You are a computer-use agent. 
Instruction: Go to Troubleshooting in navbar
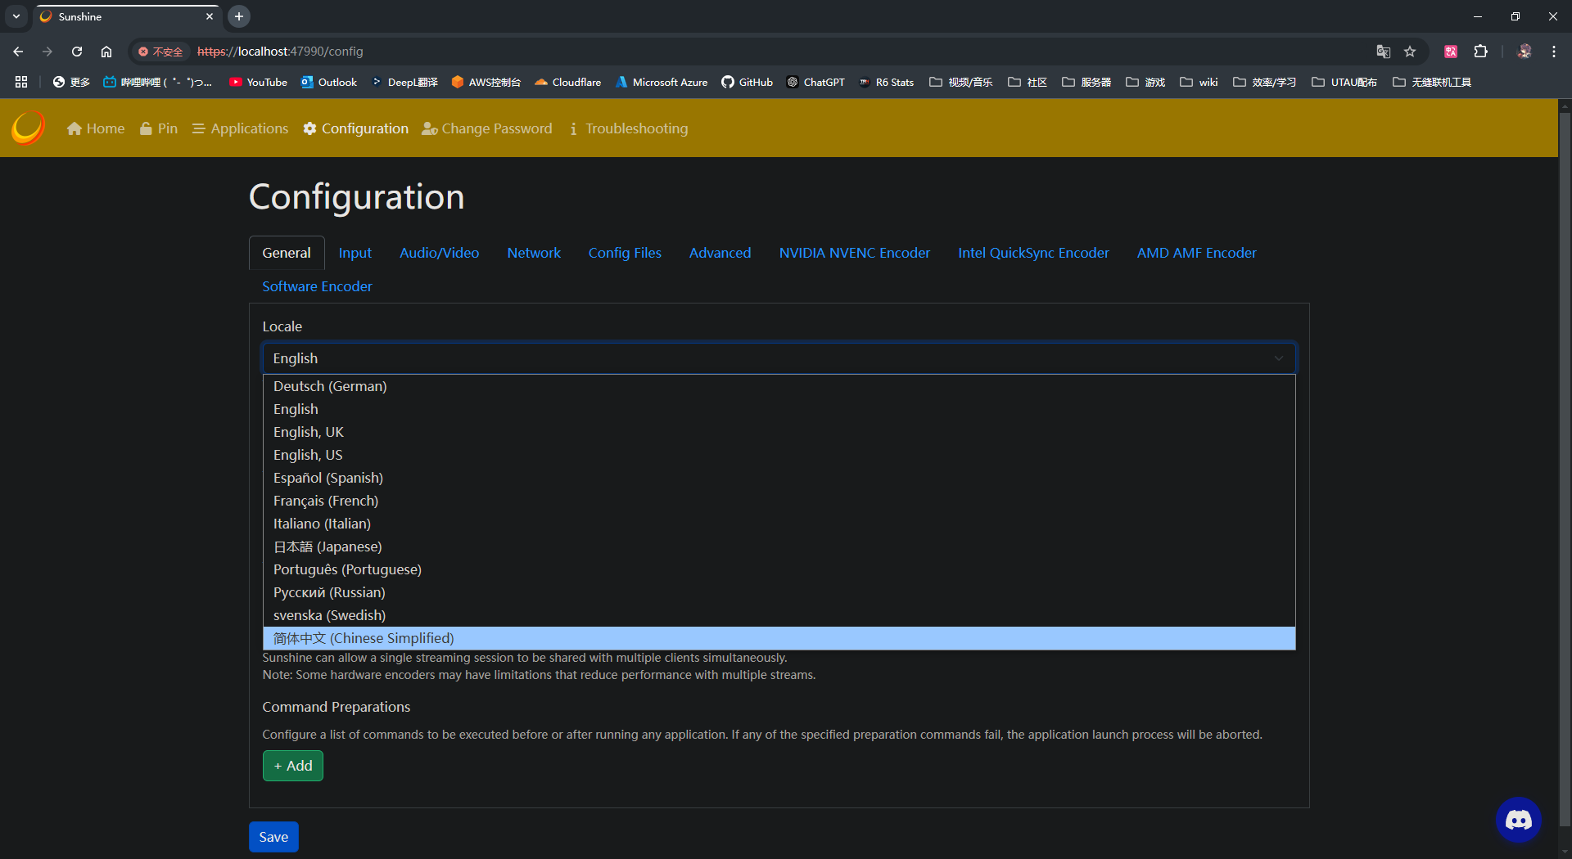coord(629,128)
